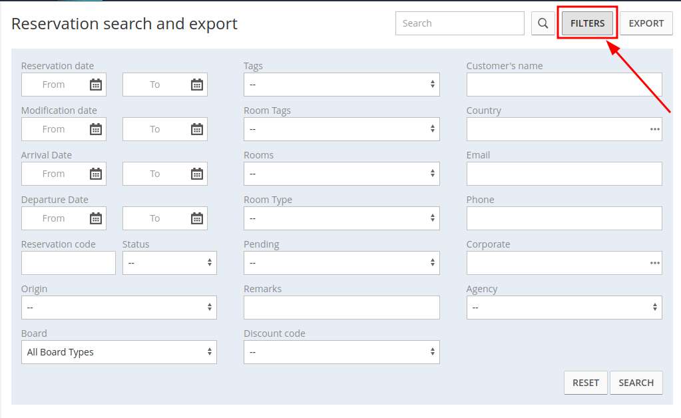
Task: Open Arrival Date To calendar icon
Action: pos(197,174)
